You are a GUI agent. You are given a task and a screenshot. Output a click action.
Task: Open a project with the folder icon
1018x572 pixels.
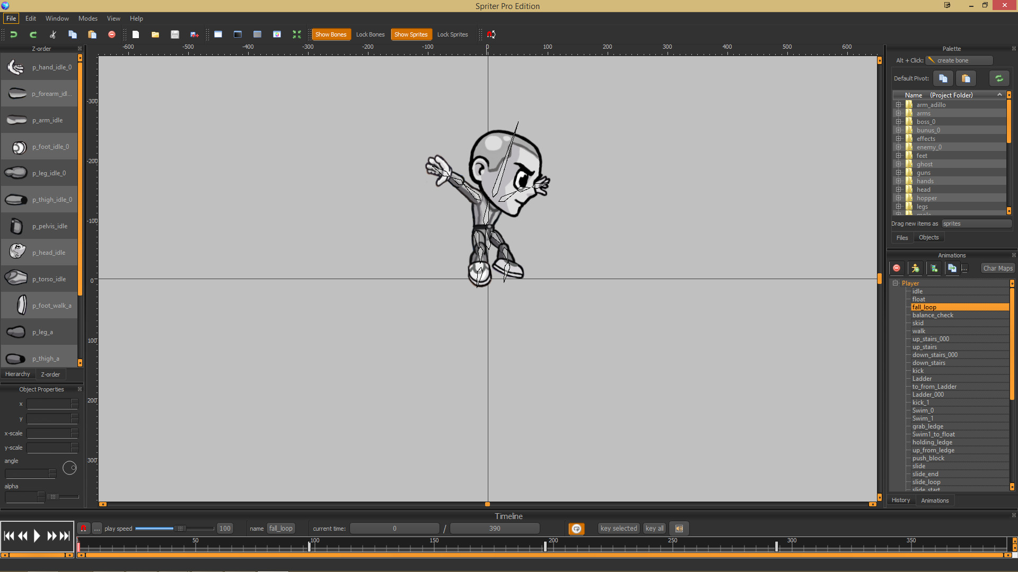pos(155,34)
